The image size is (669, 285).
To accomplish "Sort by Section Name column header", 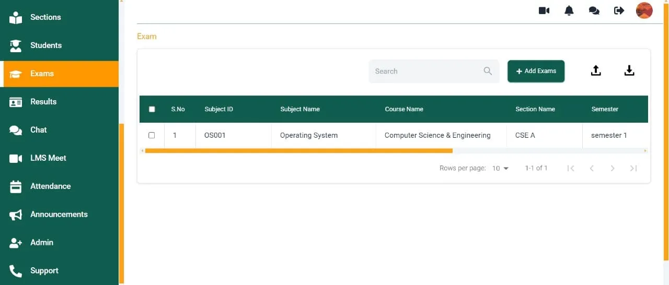I will [535, 109].
